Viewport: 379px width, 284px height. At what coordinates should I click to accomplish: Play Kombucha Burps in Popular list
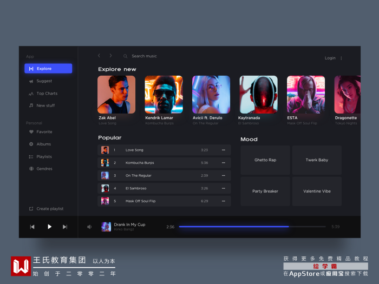click(164, 163)
